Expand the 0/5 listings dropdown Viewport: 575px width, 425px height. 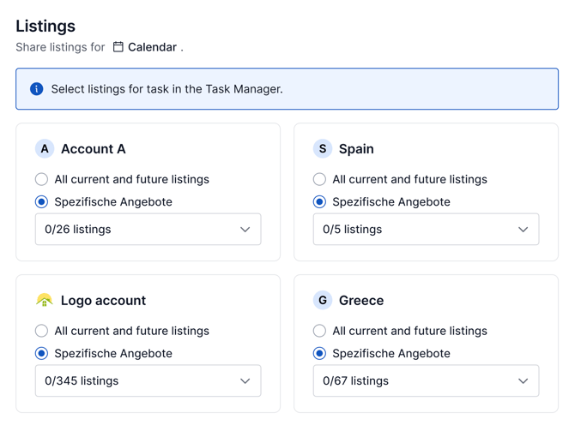tap(426, 230)
